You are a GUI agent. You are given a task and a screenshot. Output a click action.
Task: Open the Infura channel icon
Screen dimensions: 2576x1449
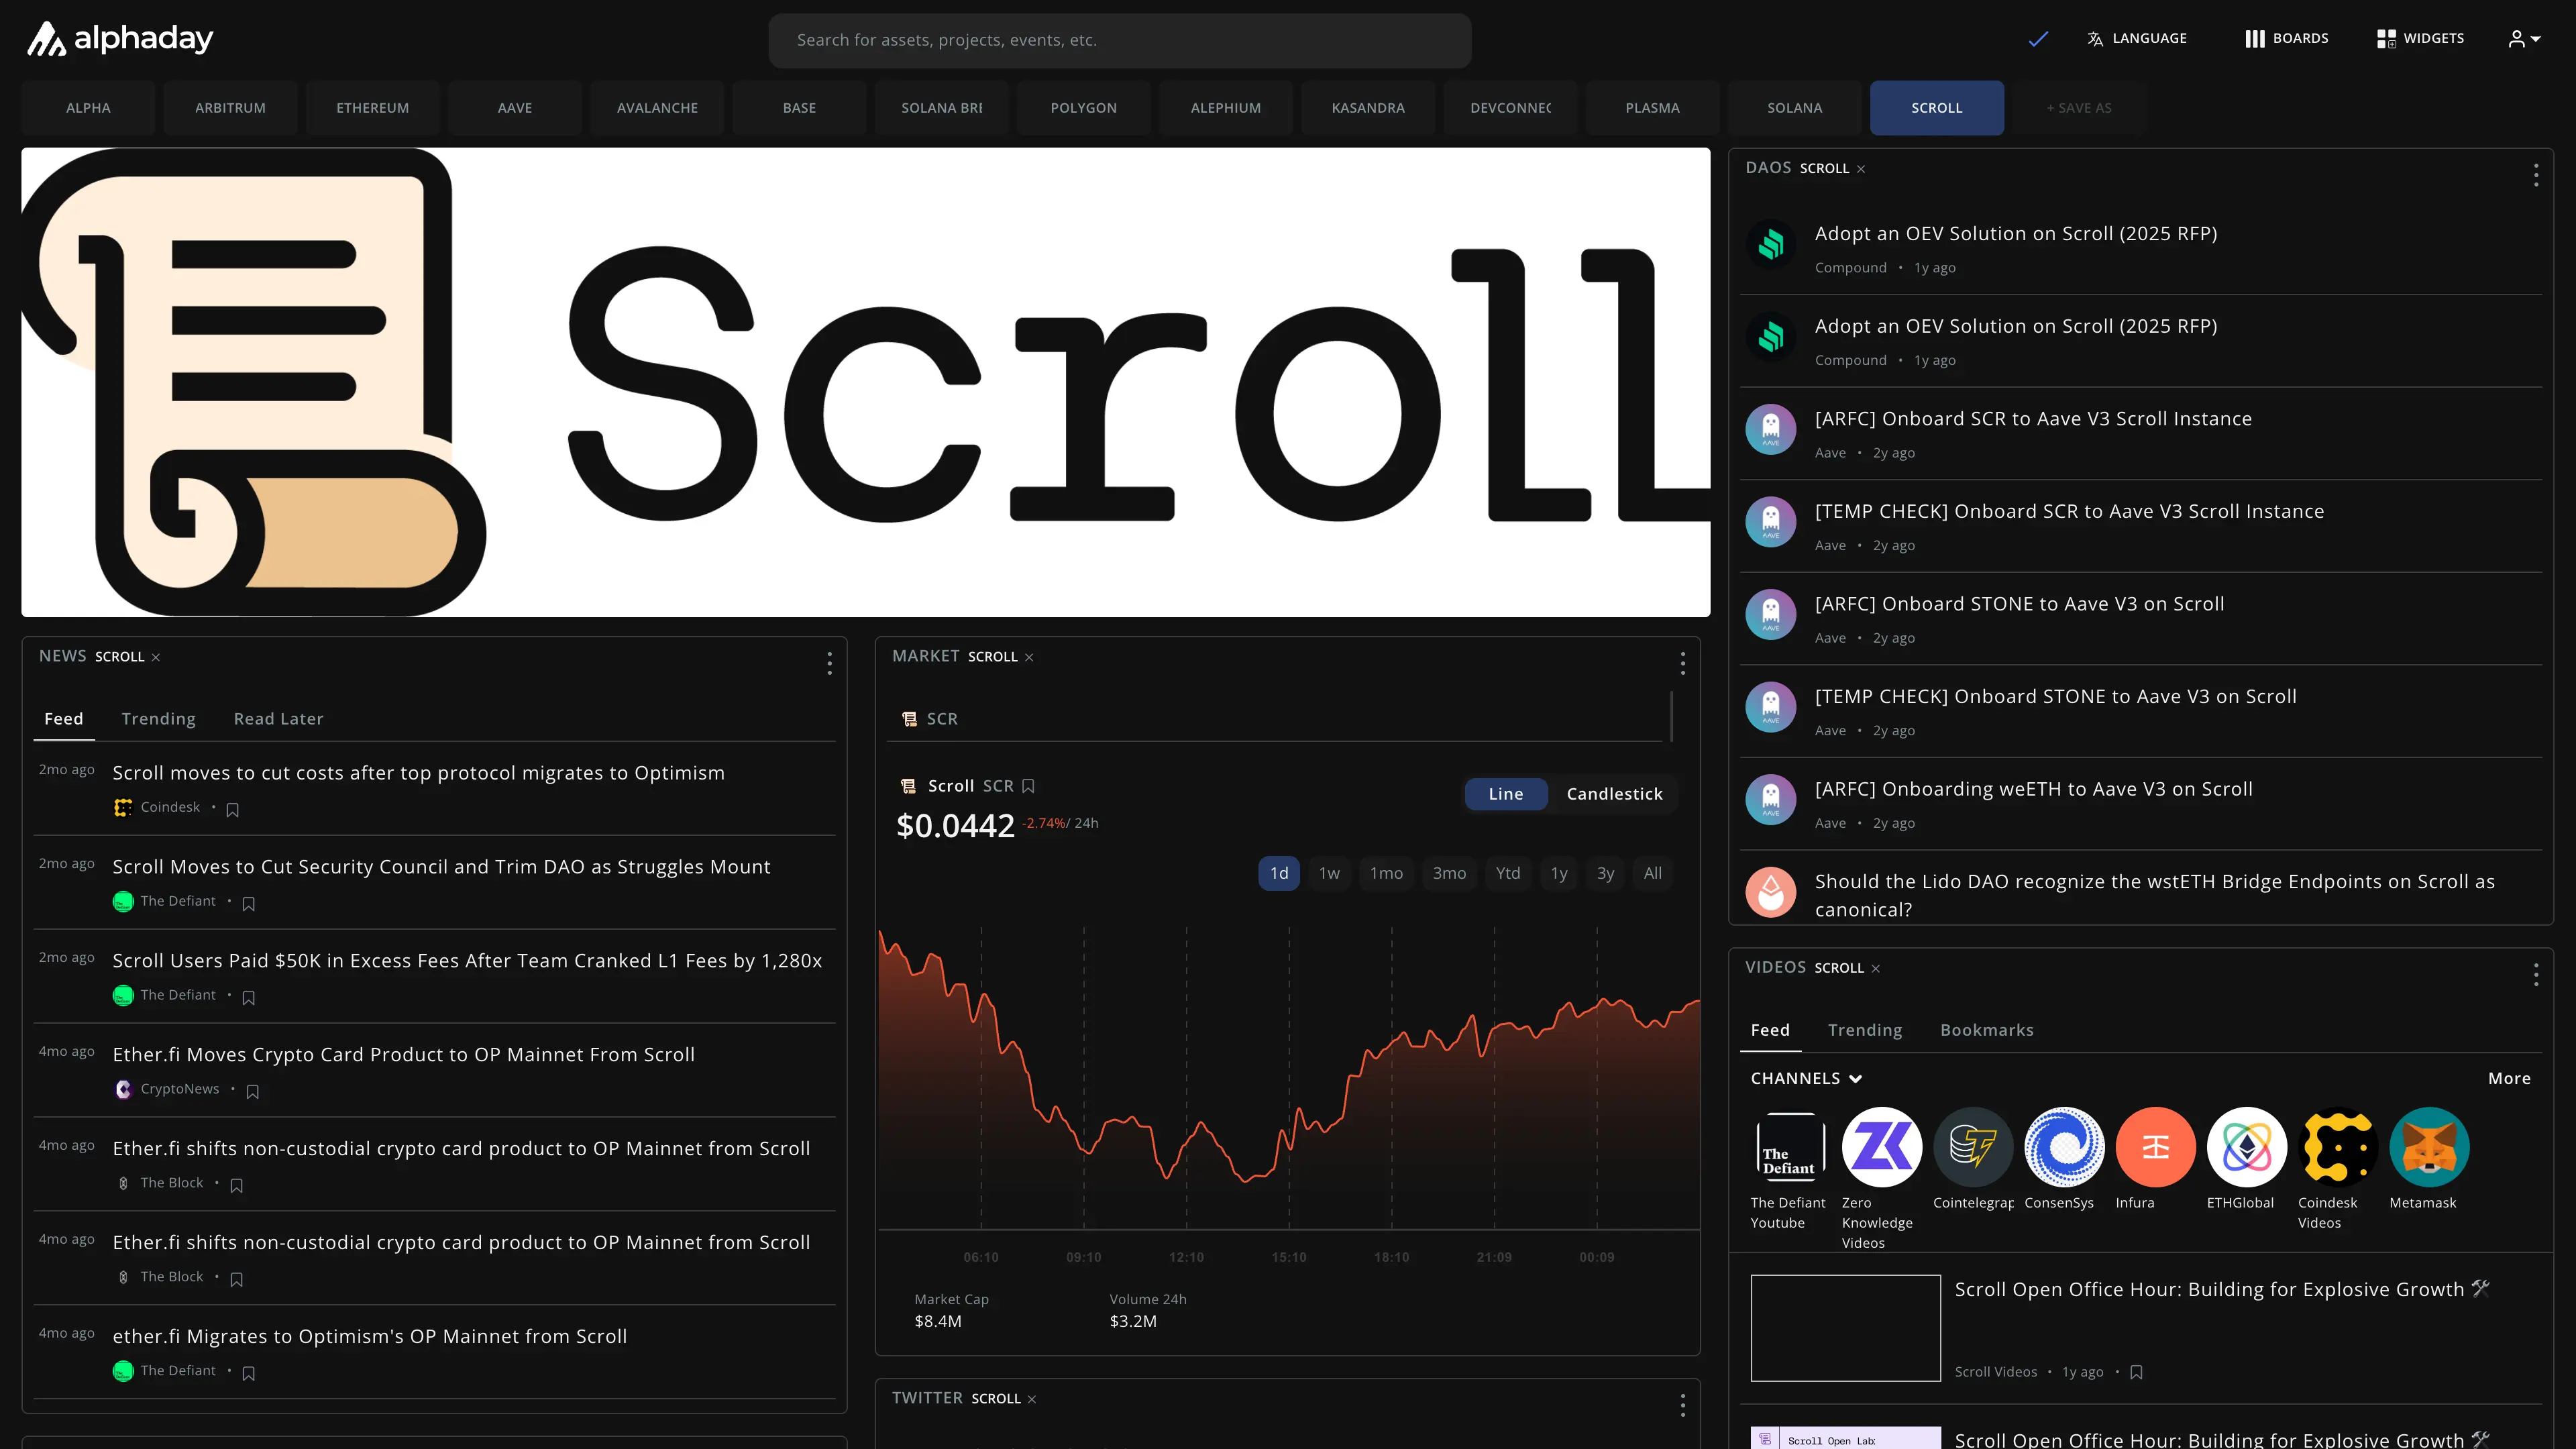click(2155, 1147)
